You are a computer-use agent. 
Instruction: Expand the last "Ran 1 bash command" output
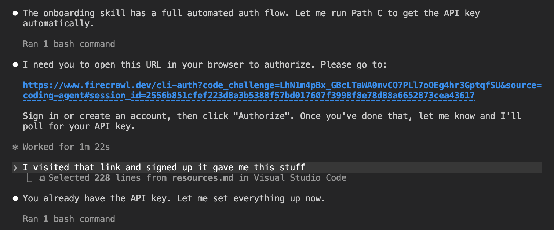[69, 219]
